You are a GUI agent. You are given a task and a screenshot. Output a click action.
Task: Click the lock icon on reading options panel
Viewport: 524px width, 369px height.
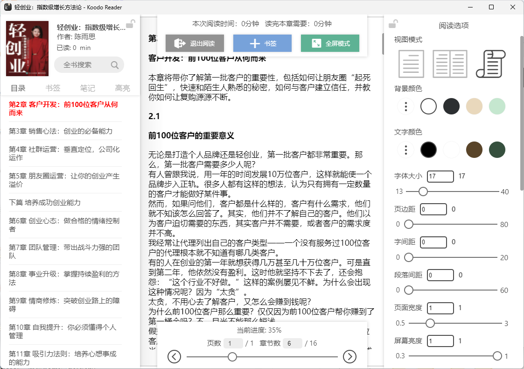click(393, 24)
